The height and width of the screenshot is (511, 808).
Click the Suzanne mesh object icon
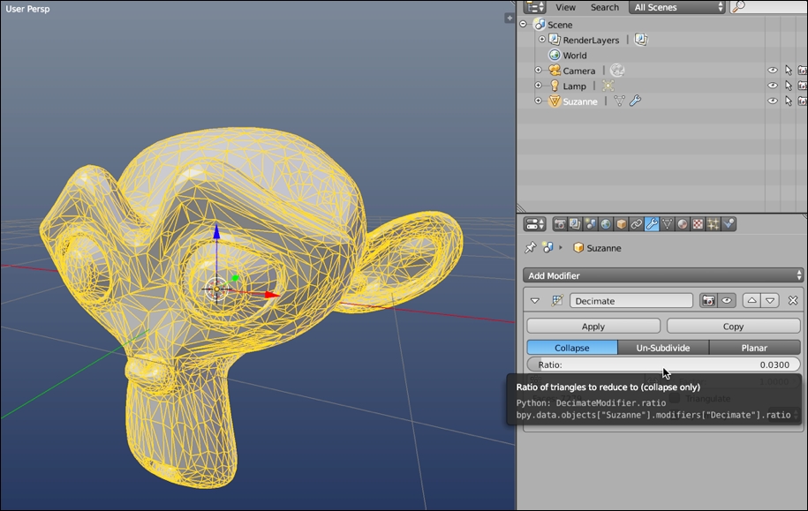coord(555,101)
